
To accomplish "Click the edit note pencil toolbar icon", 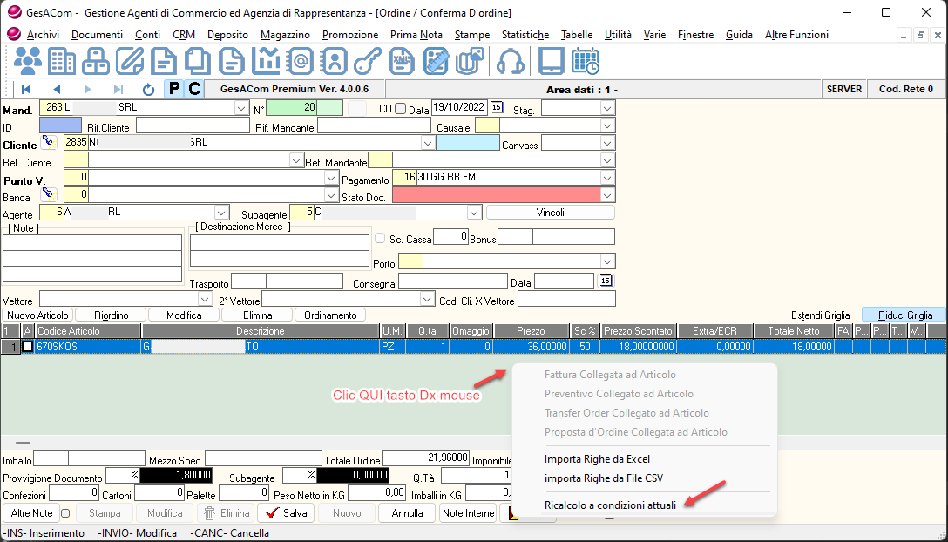I will tap(129, 61).
